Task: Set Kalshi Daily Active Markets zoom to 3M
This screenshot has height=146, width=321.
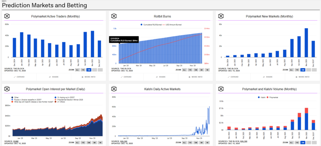Action: point(202,143)
